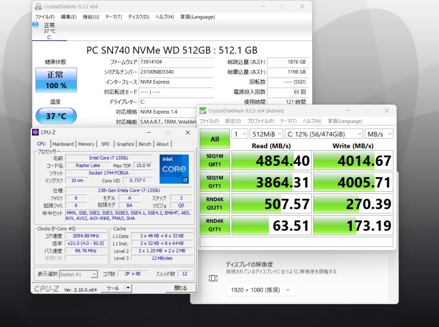Screen dimensions: 439x327
Task: Click the 173.19 RND4K Q1T1 write result
Action: coord(353,225)
